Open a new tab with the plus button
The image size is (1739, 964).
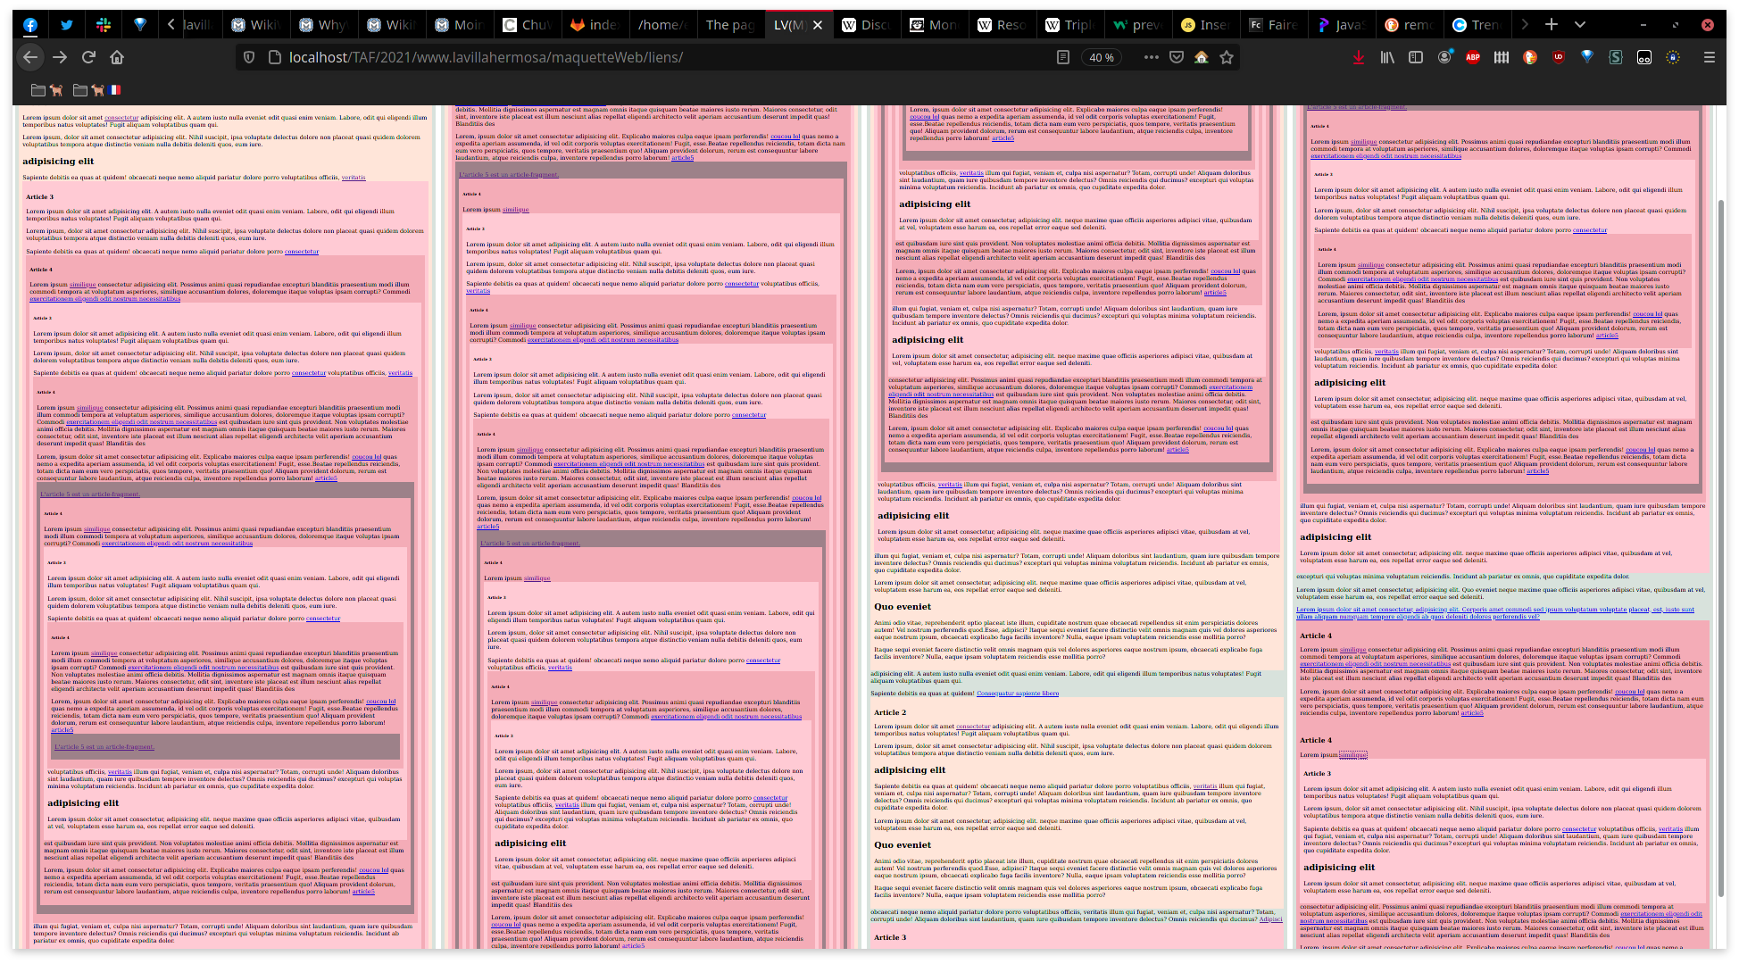(1552, 24)
